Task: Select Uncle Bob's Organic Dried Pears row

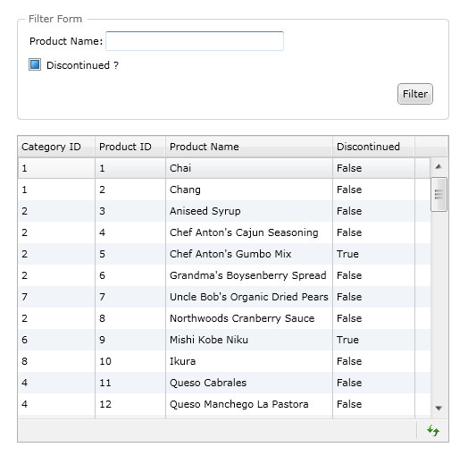Action: point(224,297)
